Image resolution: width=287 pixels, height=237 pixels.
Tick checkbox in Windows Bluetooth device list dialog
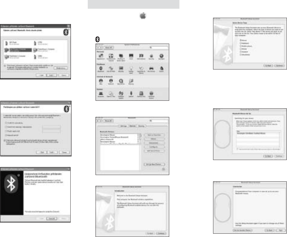click(5, 66)
